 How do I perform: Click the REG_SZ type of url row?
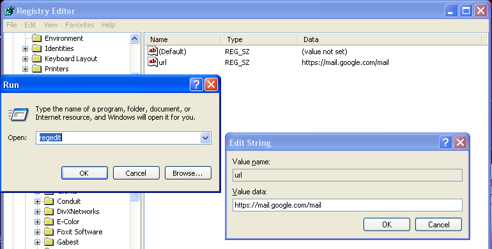pos(237,62)
